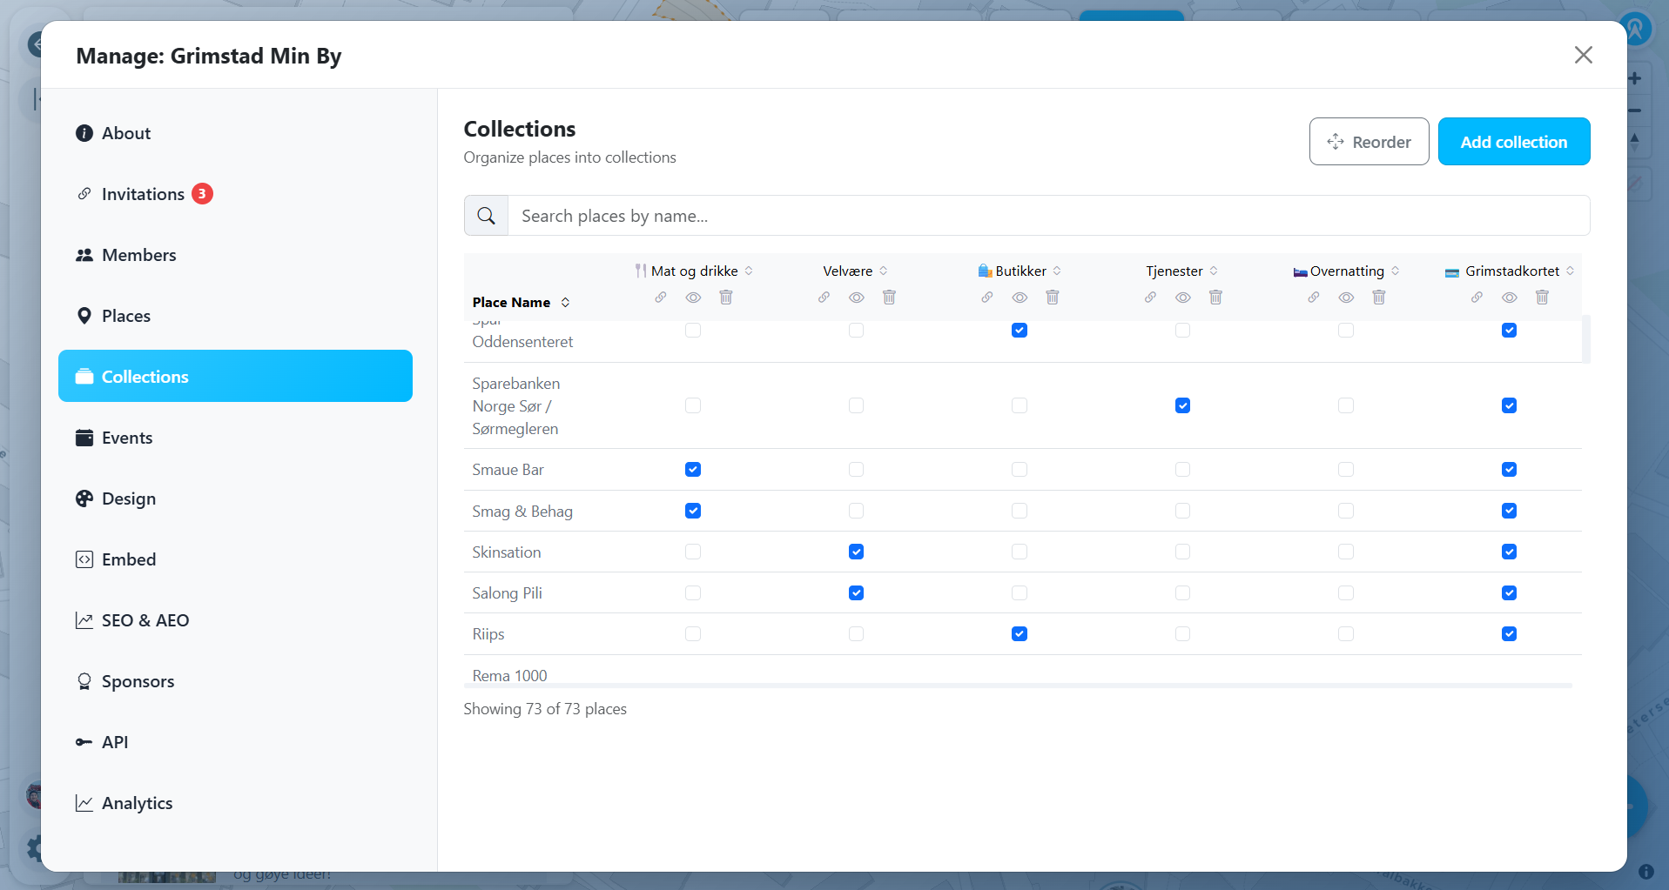The height and width of the screenshot is (890, 1669).
Task: Sort by Tjenester column arrows
Action: (x=1214, y=271)
